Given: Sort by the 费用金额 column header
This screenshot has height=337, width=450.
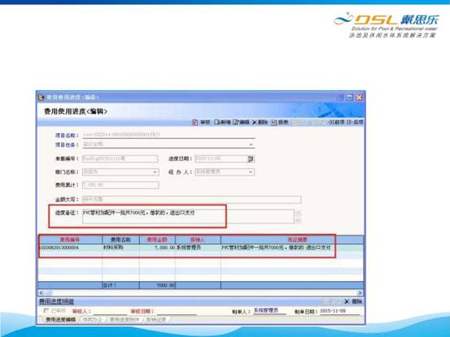Looking at the screenshot, I should [157, 240].
